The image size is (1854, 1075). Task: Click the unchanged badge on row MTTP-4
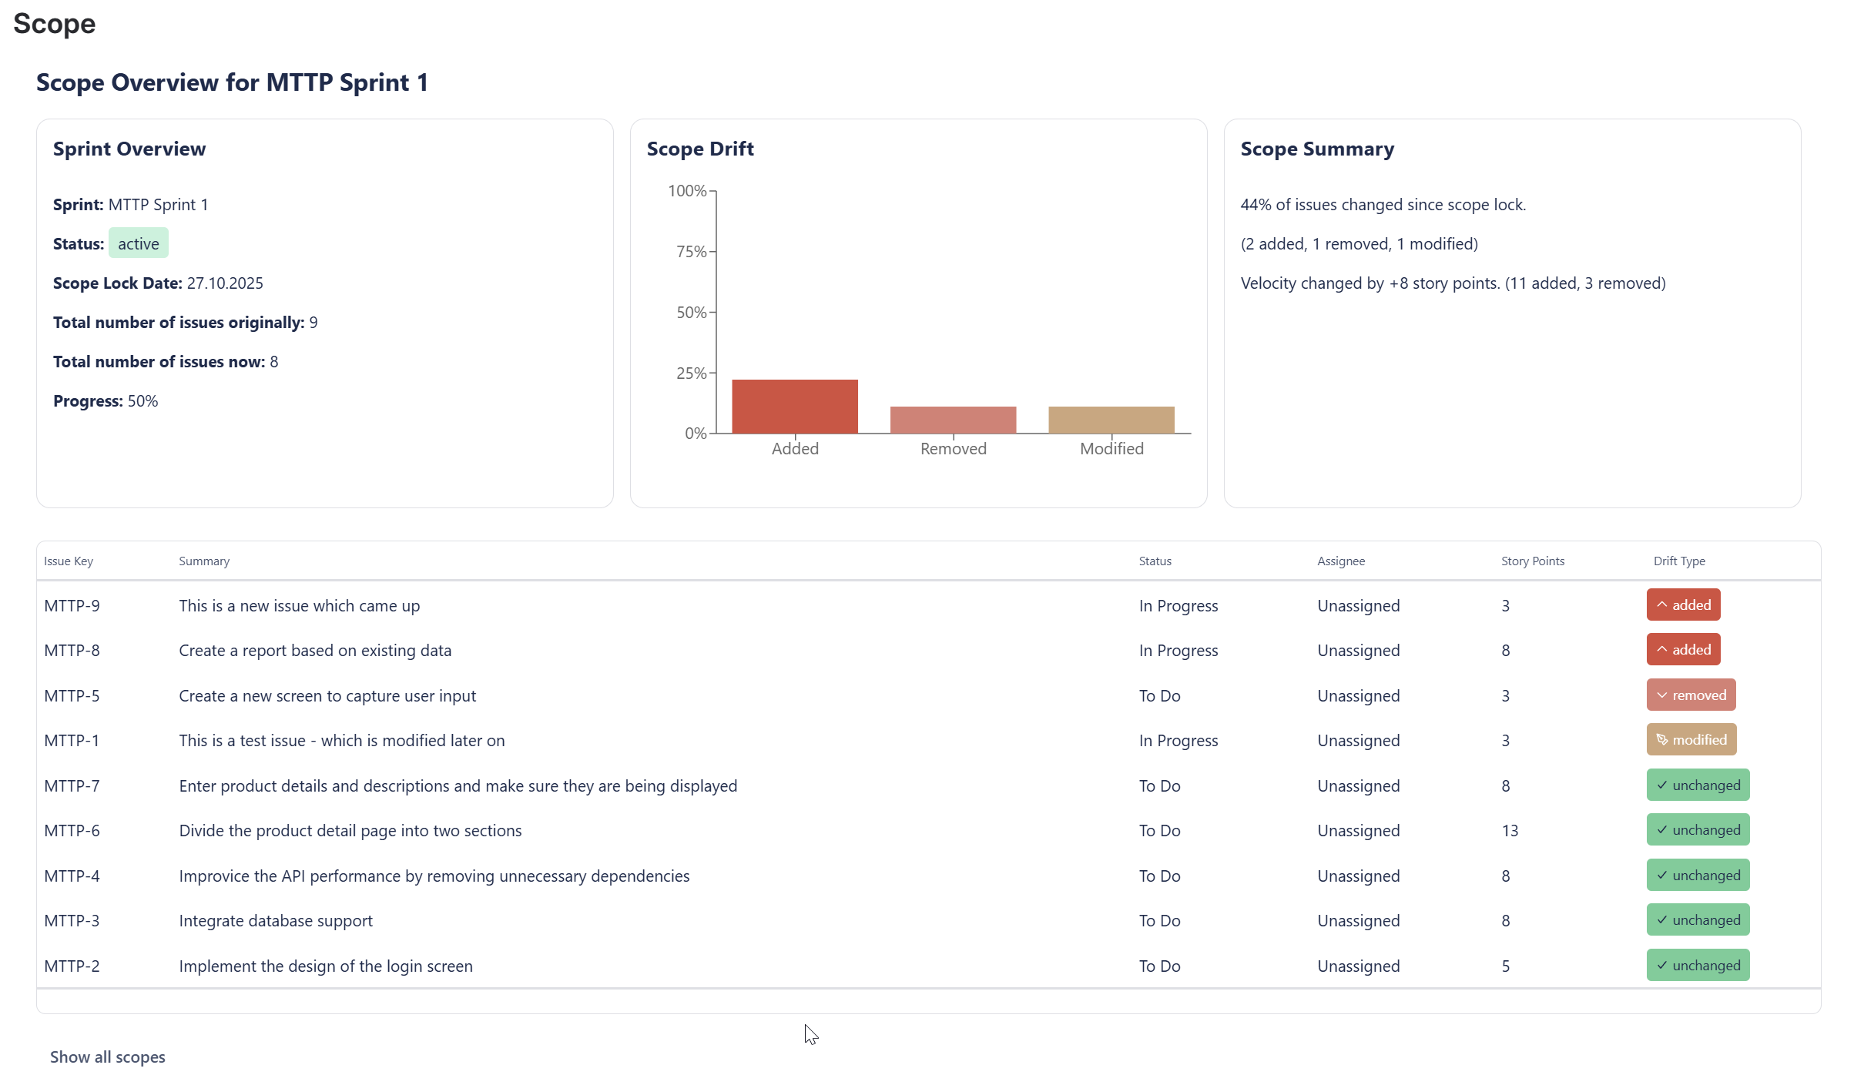tap(1698, 875)
